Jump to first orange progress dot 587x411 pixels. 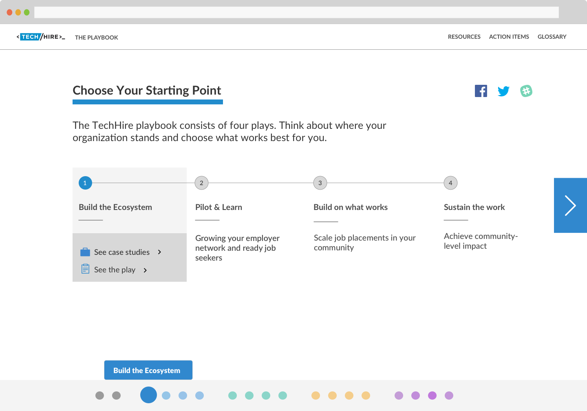316,396
